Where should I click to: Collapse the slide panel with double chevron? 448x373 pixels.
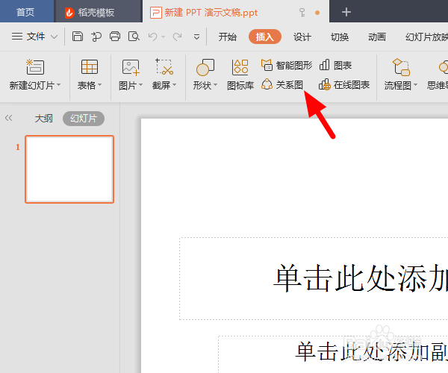tap(8, 118)
